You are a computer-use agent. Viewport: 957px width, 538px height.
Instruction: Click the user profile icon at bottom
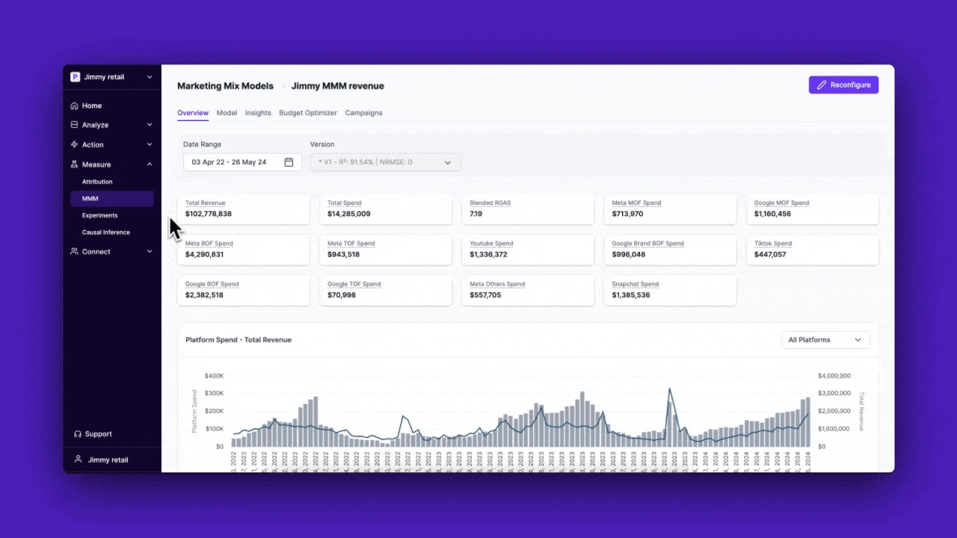[x=78, y=460]
